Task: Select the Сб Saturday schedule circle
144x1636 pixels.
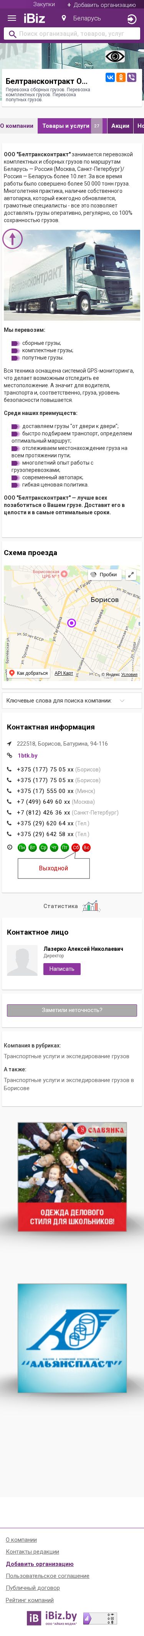Action: tap(76, 847)
